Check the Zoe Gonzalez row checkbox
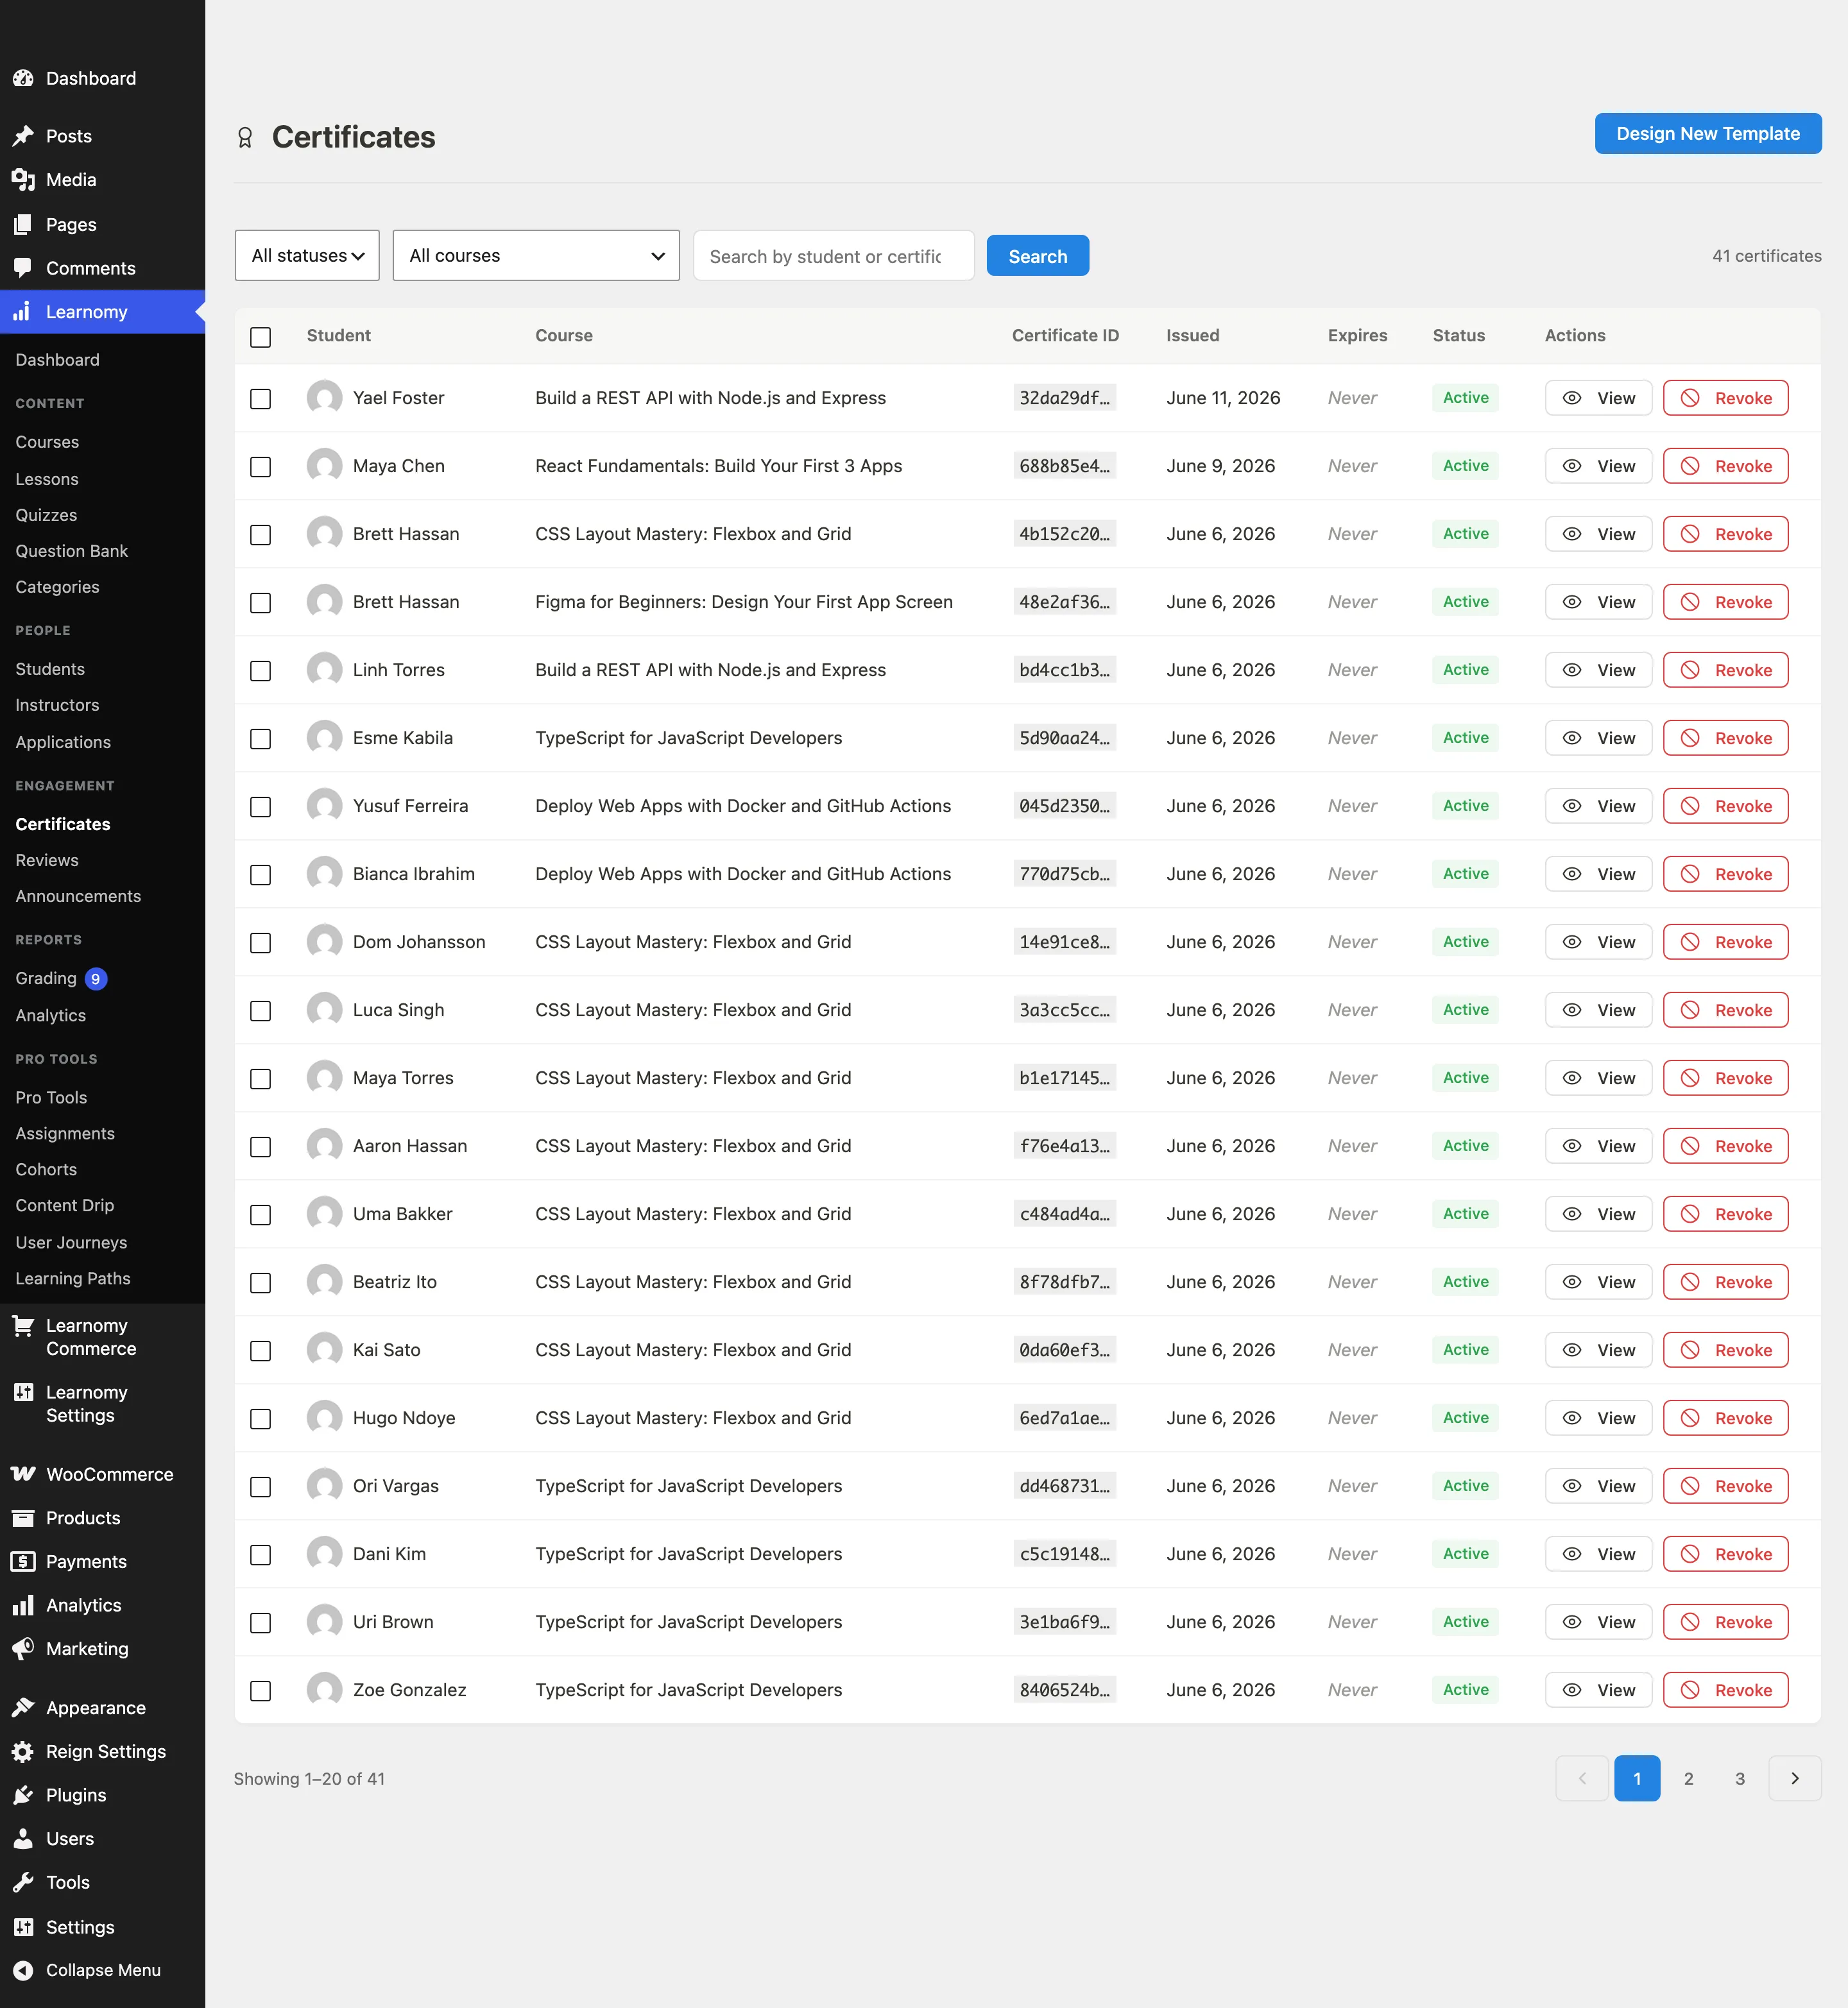 [260, 1691]
